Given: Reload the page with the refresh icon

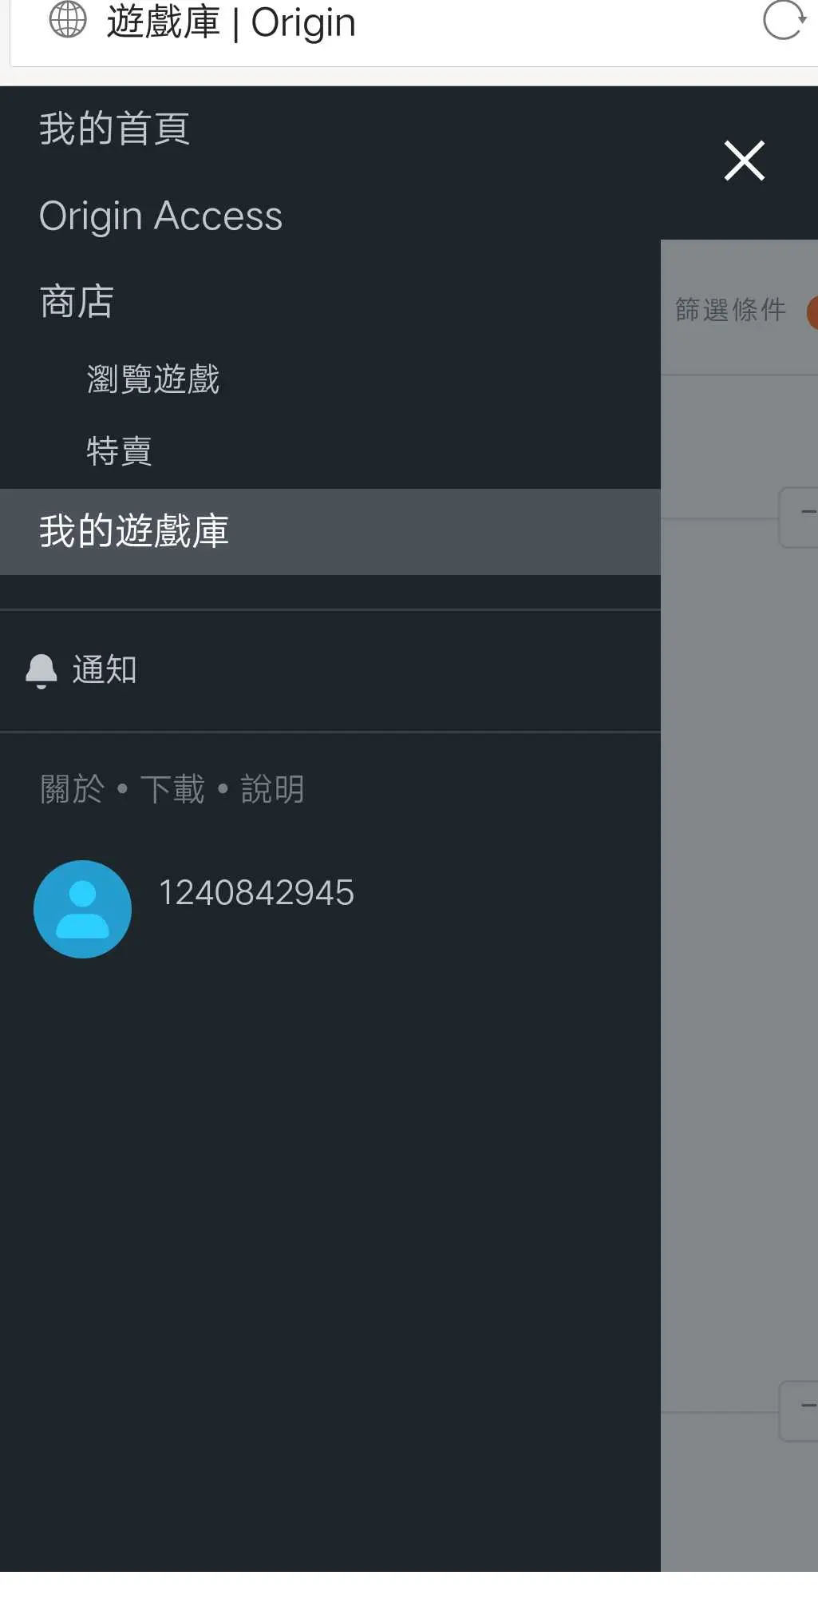Looking at the screenshot, I should [x=784, y=20].
